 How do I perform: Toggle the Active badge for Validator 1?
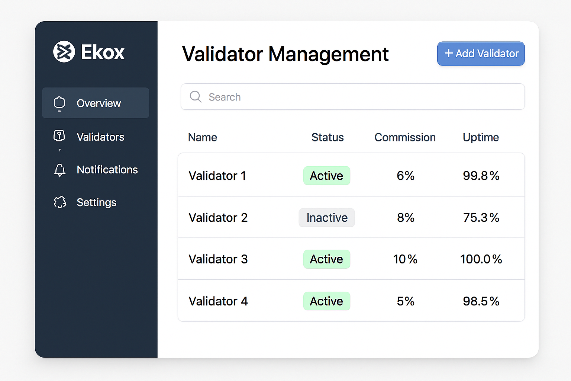(x=327, y=176)
